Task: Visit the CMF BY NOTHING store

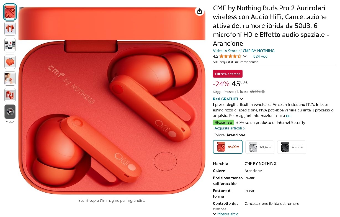Action: pos(244,51)
